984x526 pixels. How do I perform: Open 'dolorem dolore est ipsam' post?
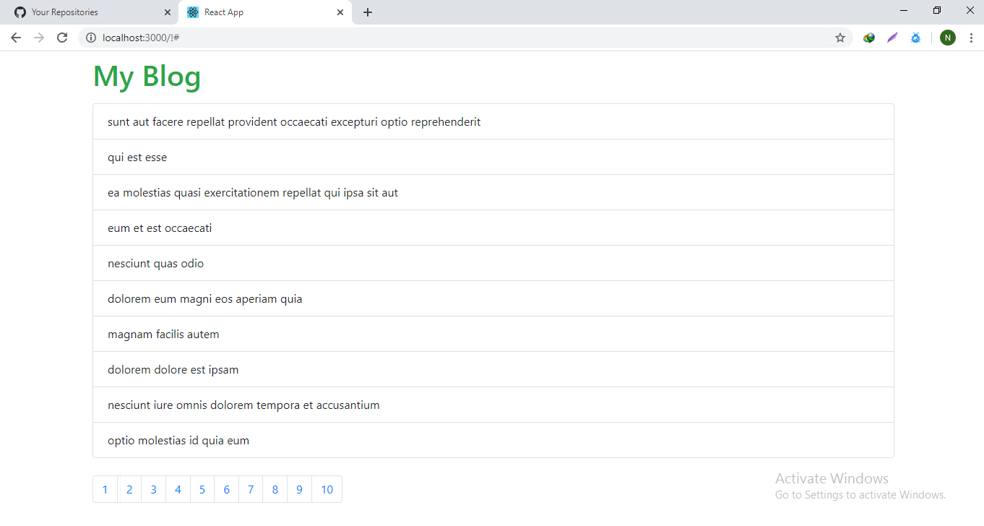173,369
